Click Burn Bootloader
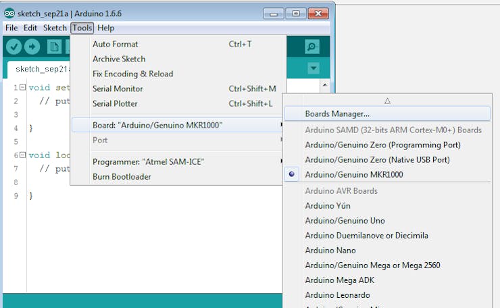 (177, 177)
